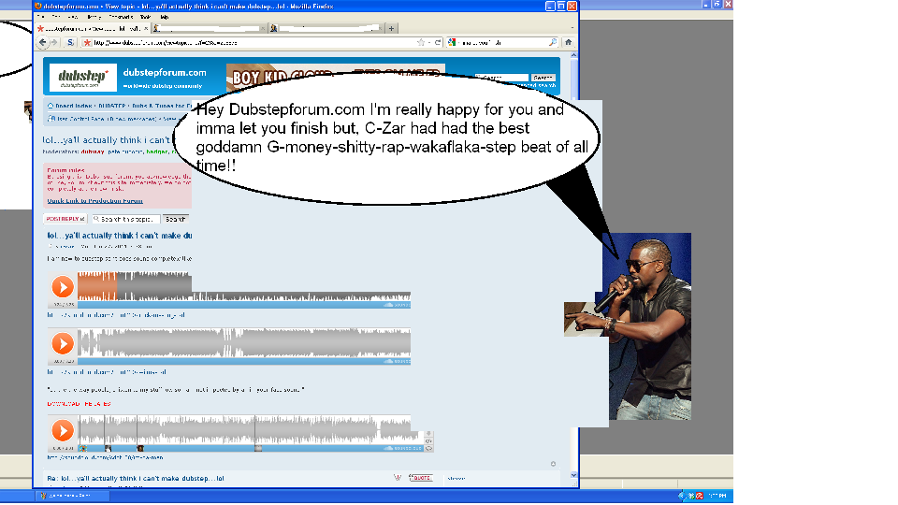The width and height of the screenshot is (898, 505).
Task: Open a new tab with the plus button
Action: 391,28
